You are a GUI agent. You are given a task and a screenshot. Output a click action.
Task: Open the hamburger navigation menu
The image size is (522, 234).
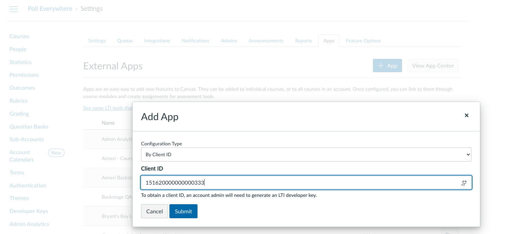click(14, 9)
